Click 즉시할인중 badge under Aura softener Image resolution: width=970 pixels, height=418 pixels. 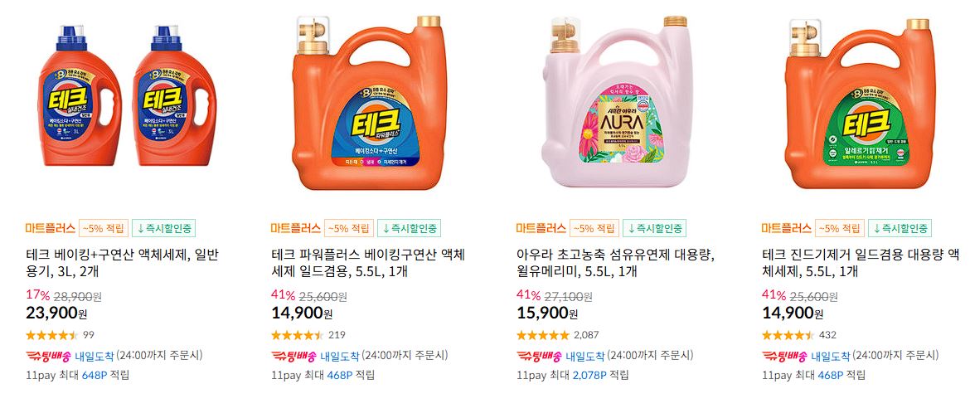(x=654, y=228)
